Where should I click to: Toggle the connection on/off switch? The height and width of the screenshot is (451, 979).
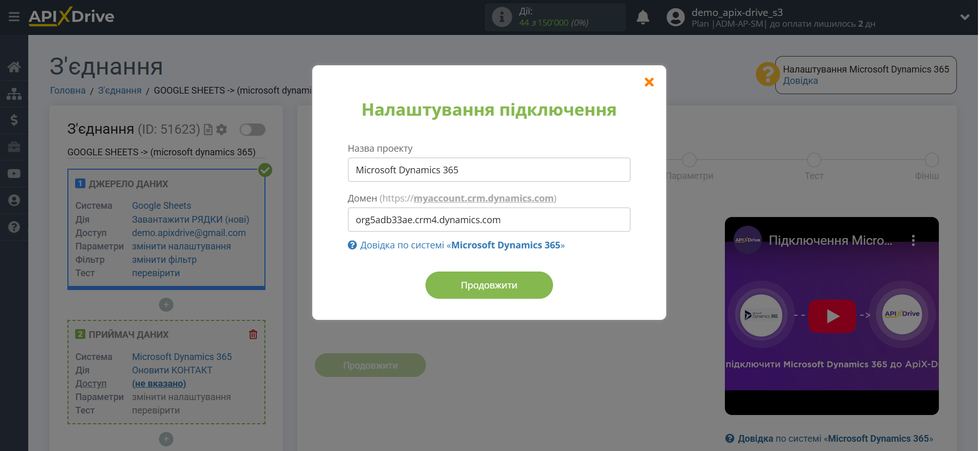[253, 130]
